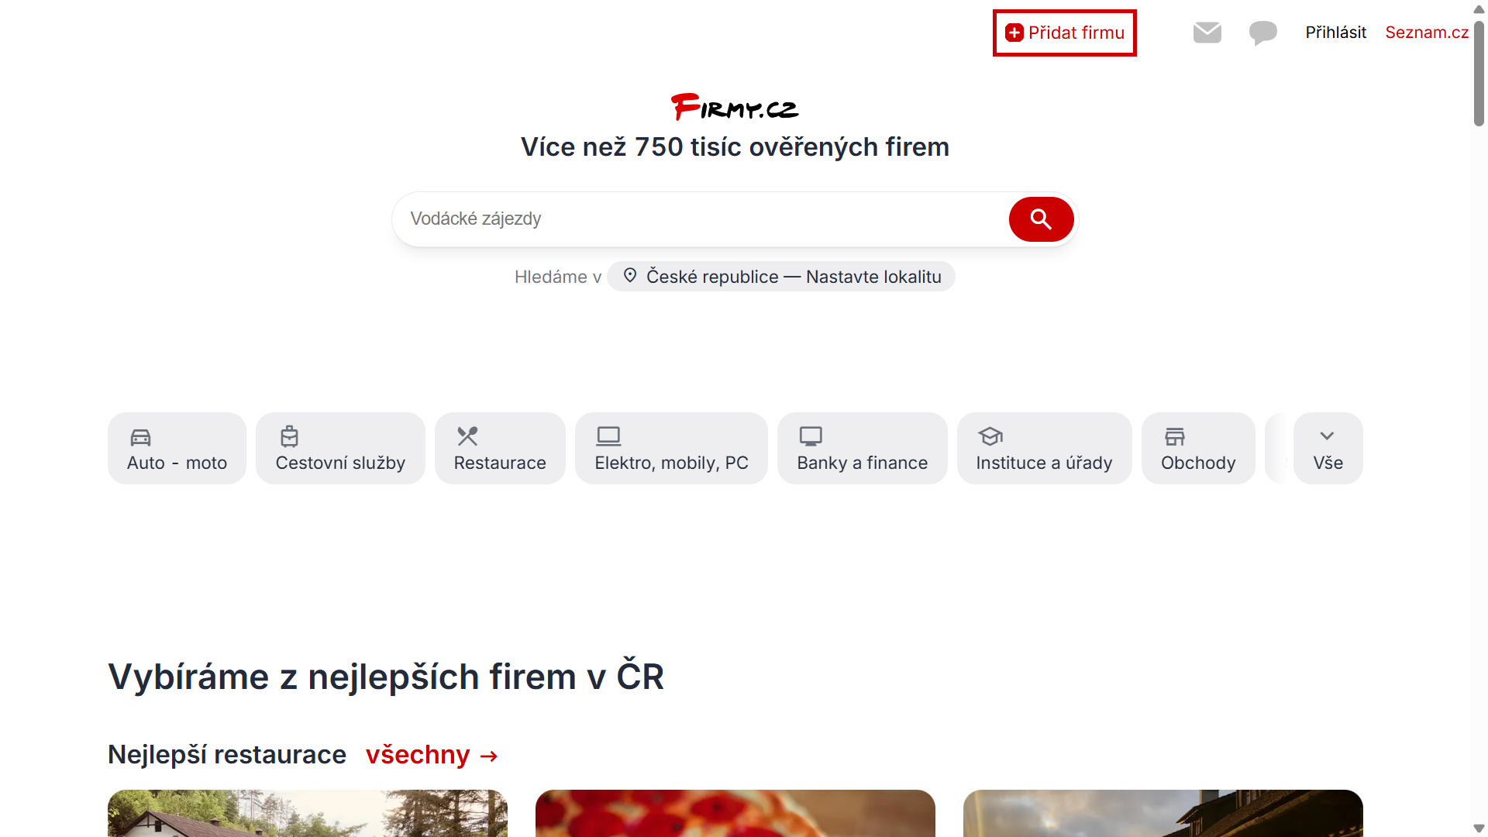Select the Cestovní služby luggage category
This screenshot has width=1488, height=837.
340,449
